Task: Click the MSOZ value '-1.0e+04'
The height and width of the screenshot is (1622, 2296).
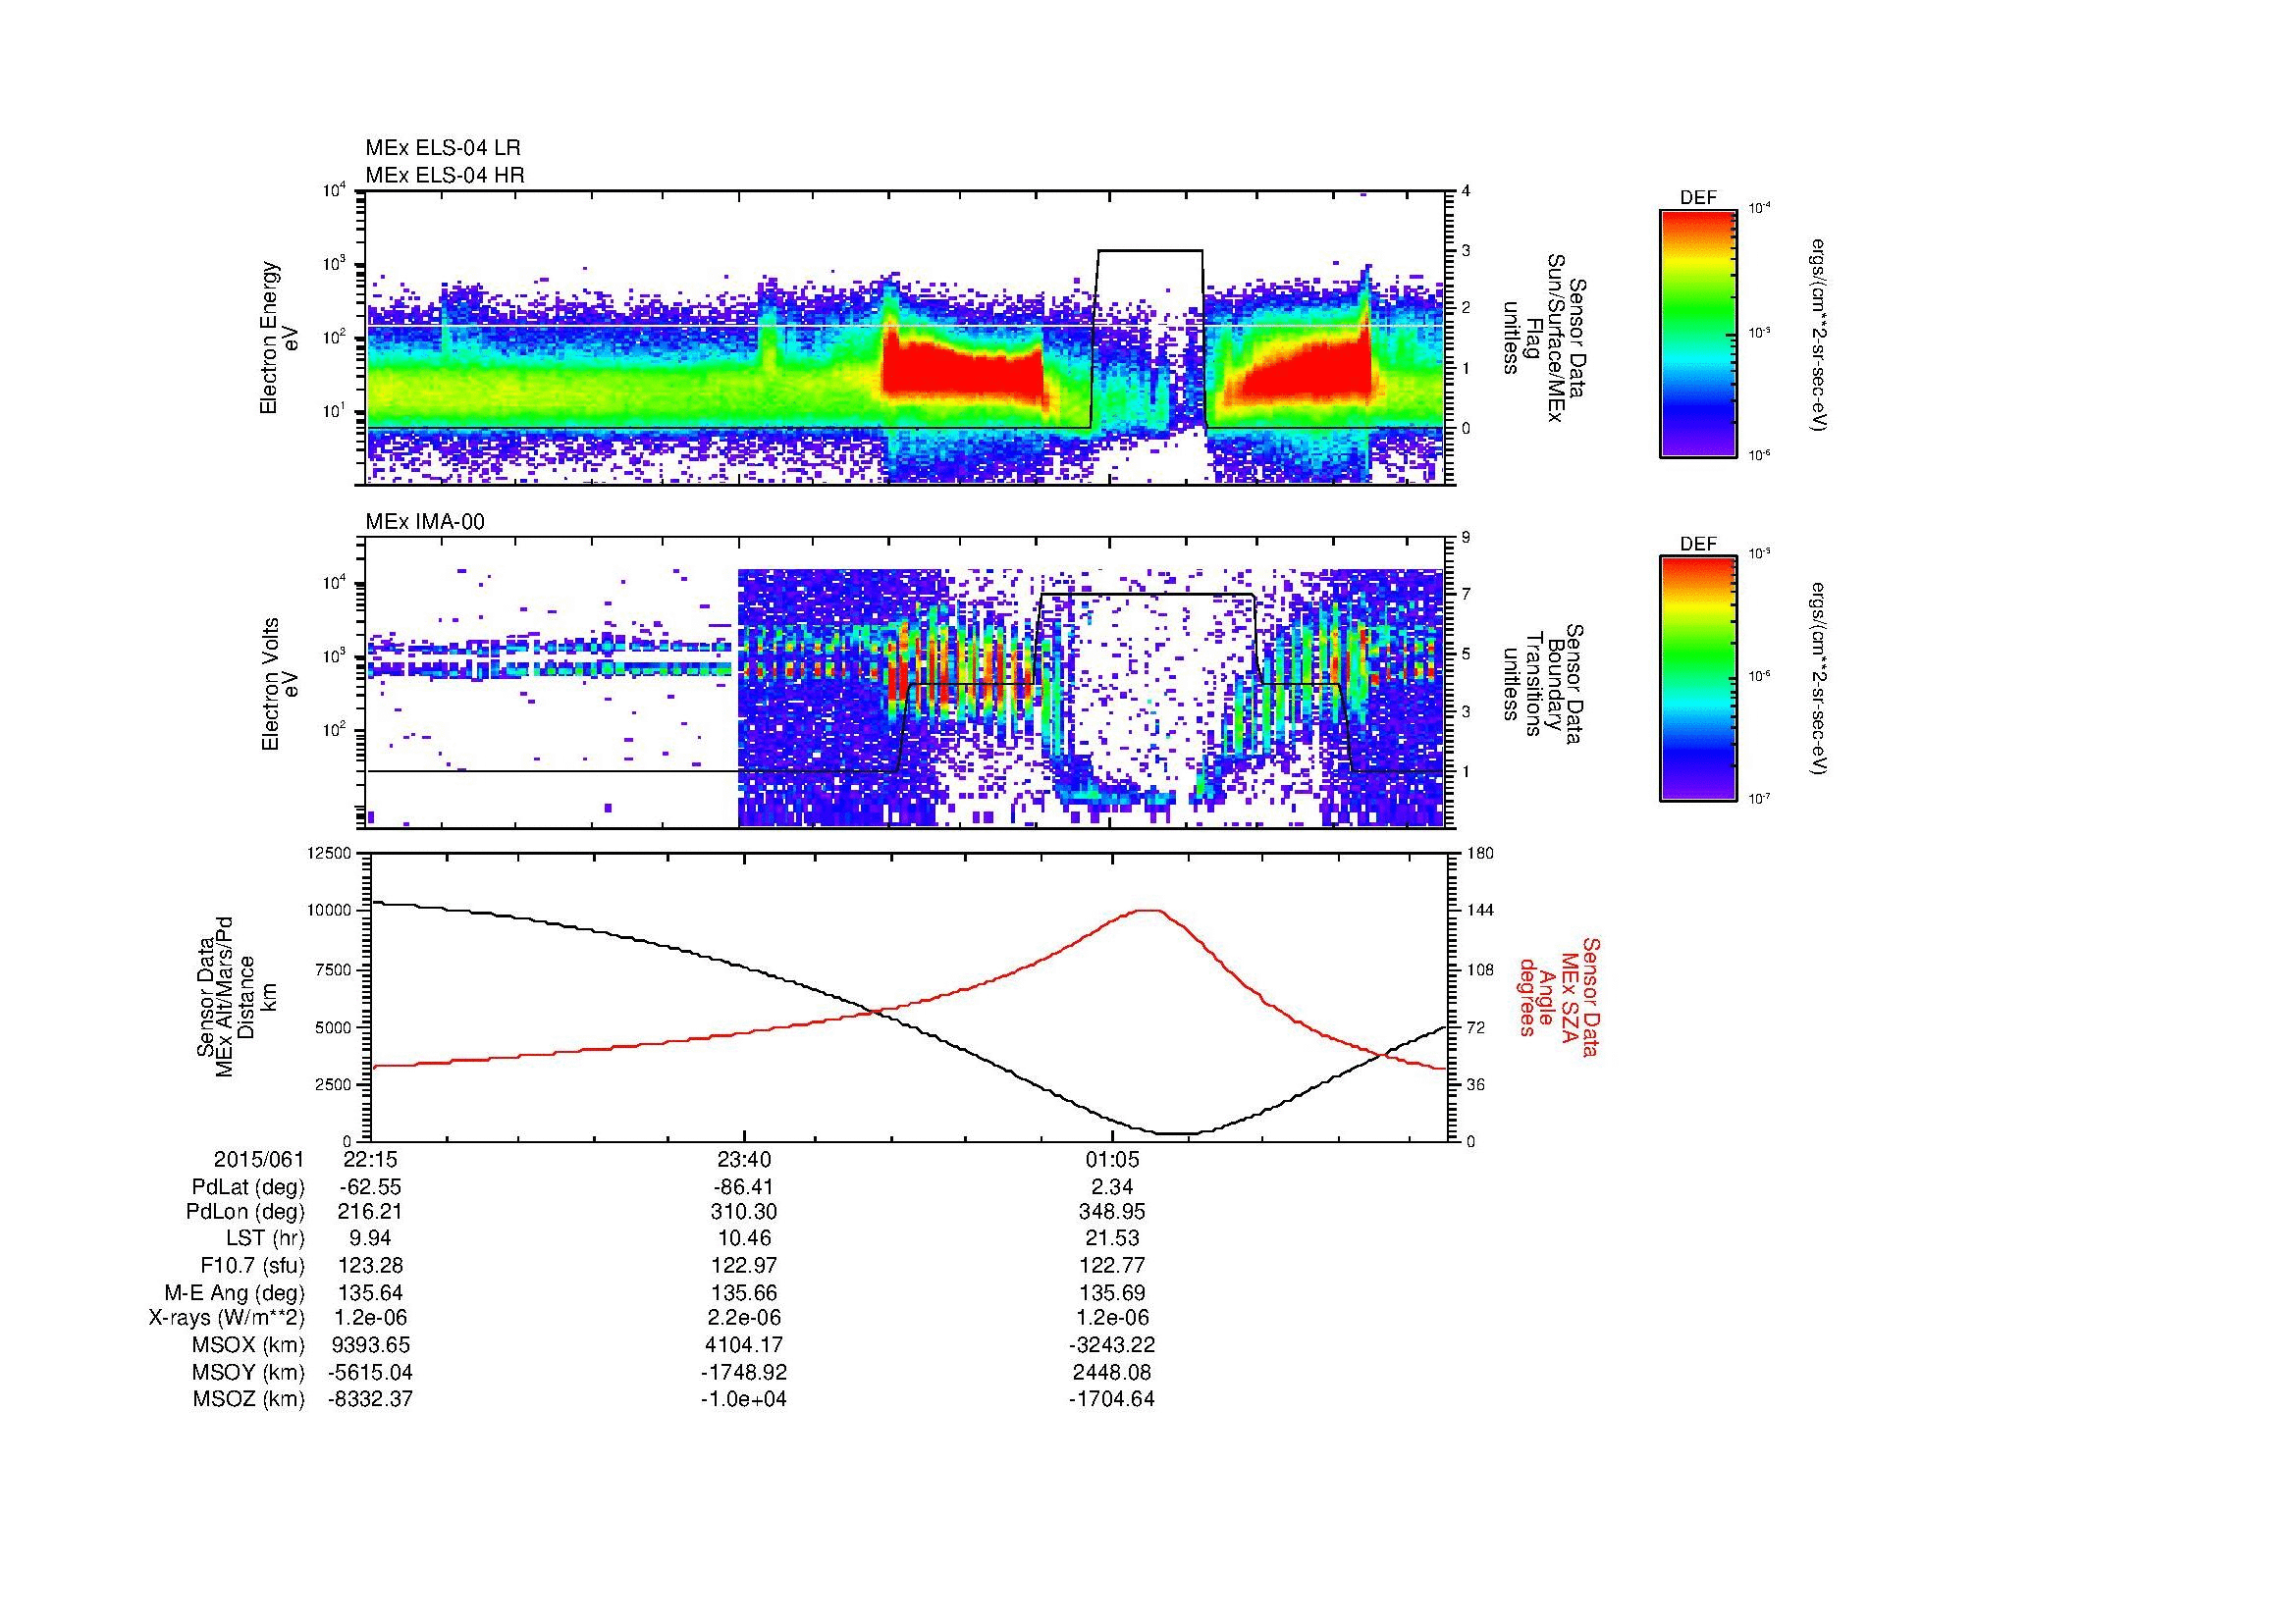Action: (743, 1399)
